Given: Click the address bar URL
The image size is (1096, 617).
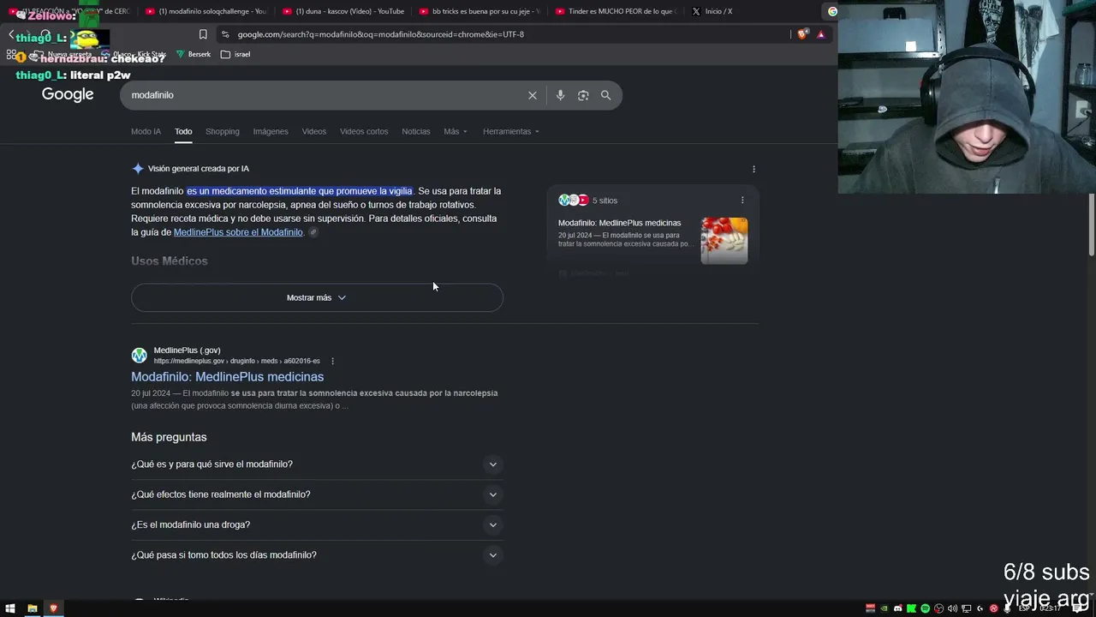Looking at the screenshot, I should click(381, 34).
